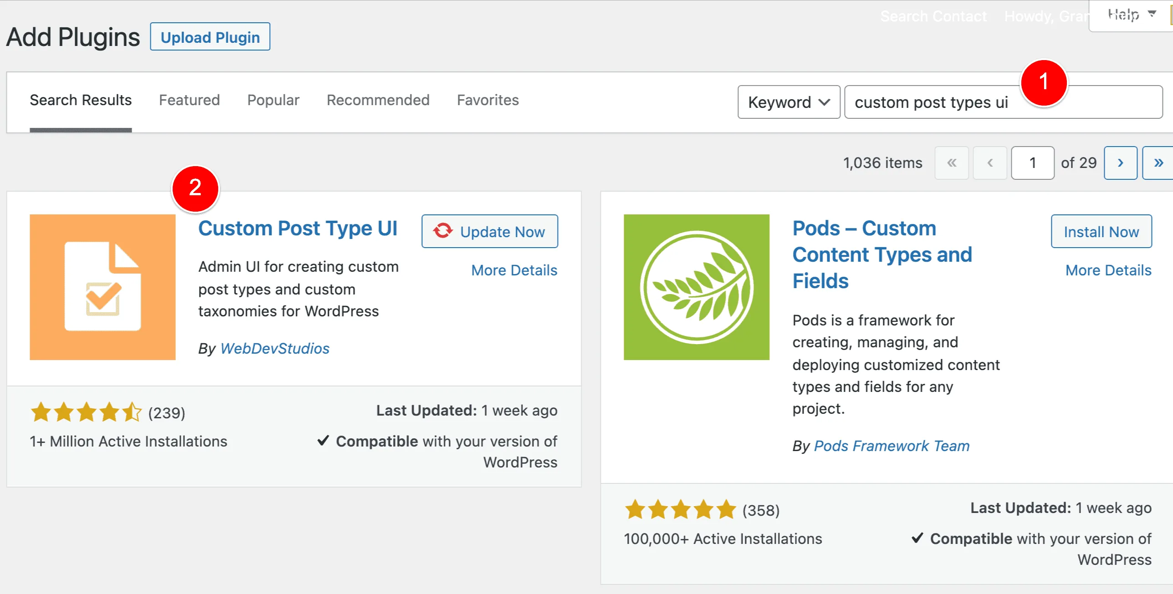Click the current page number field
The width and height of the screenshot is (1173, 594).
point(1033,163)
